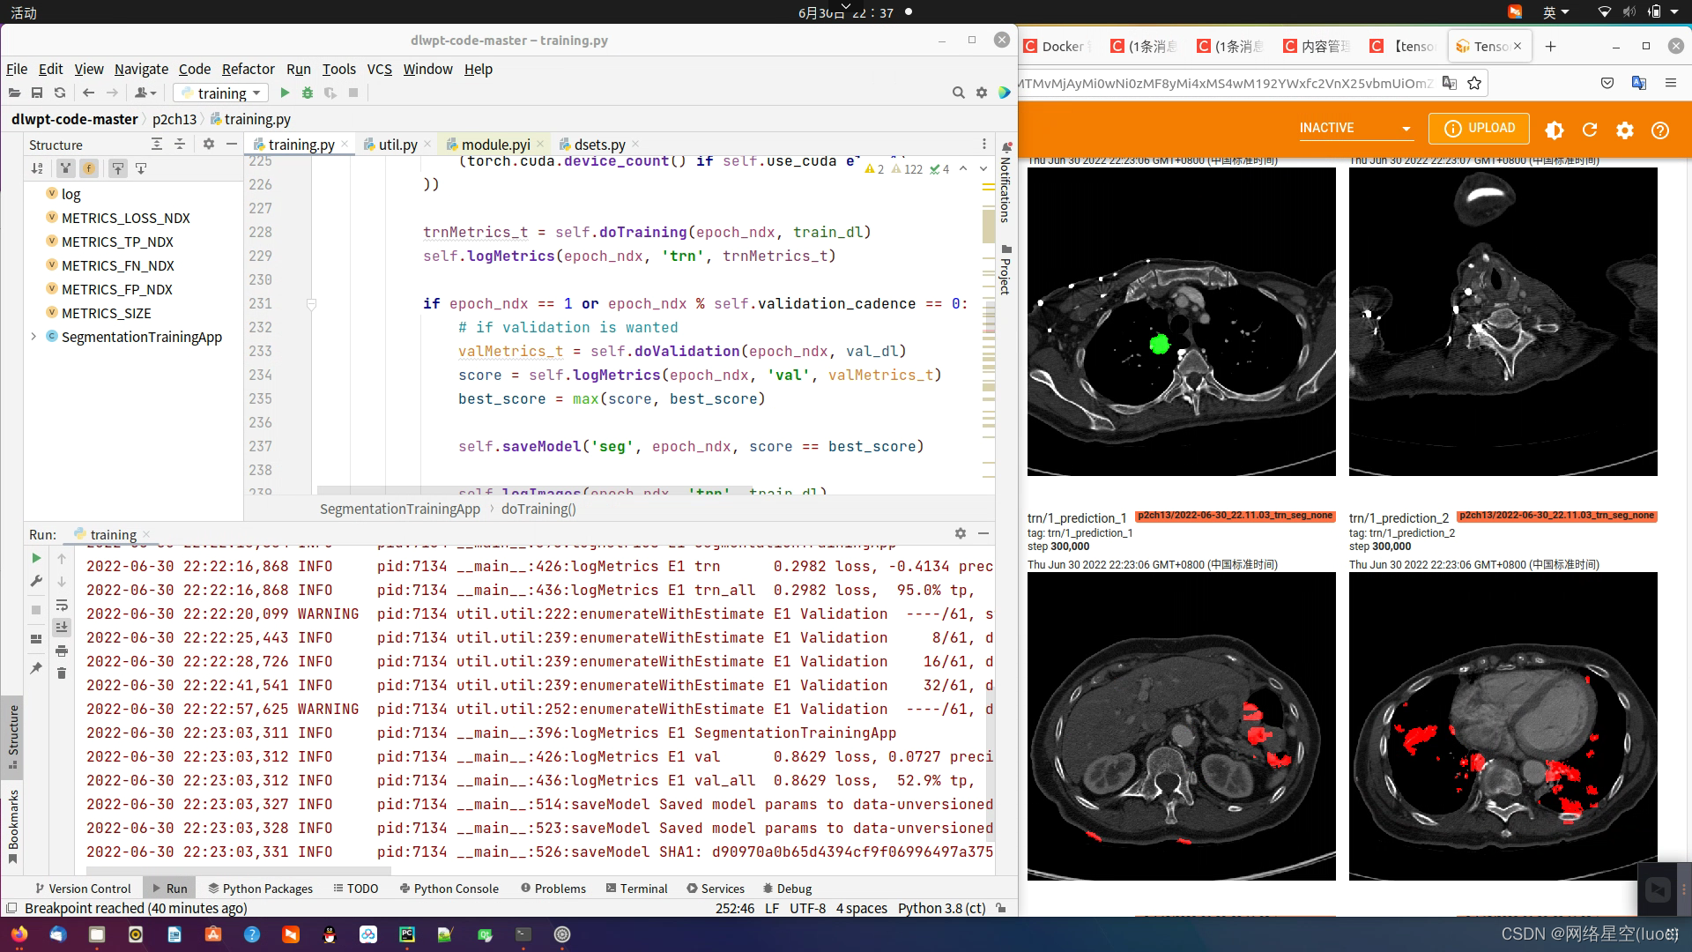The width and height of the screenshot is (1692, 952).
Task: Click the green Debug bug icon
Action: (x=308, y=93)
